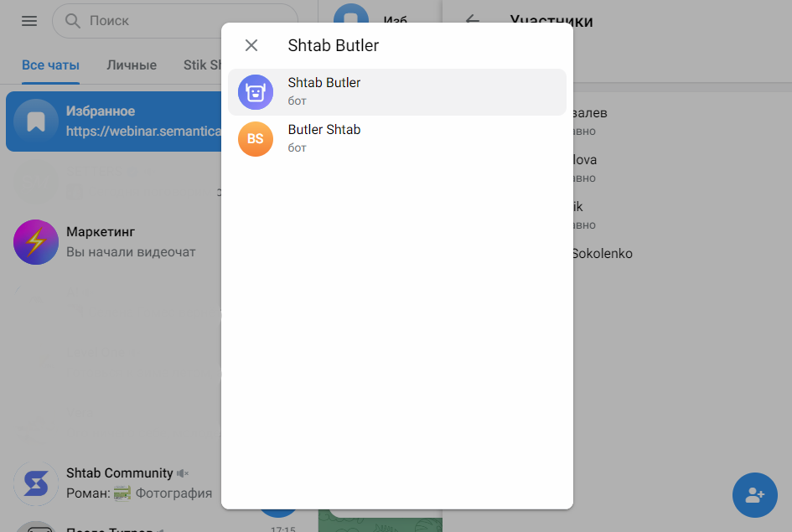Click the Shtab Community logo avatar
Image resolution: width=792 pixels, height=532 pixels.
pyautogui.click(x=36, y=483)
